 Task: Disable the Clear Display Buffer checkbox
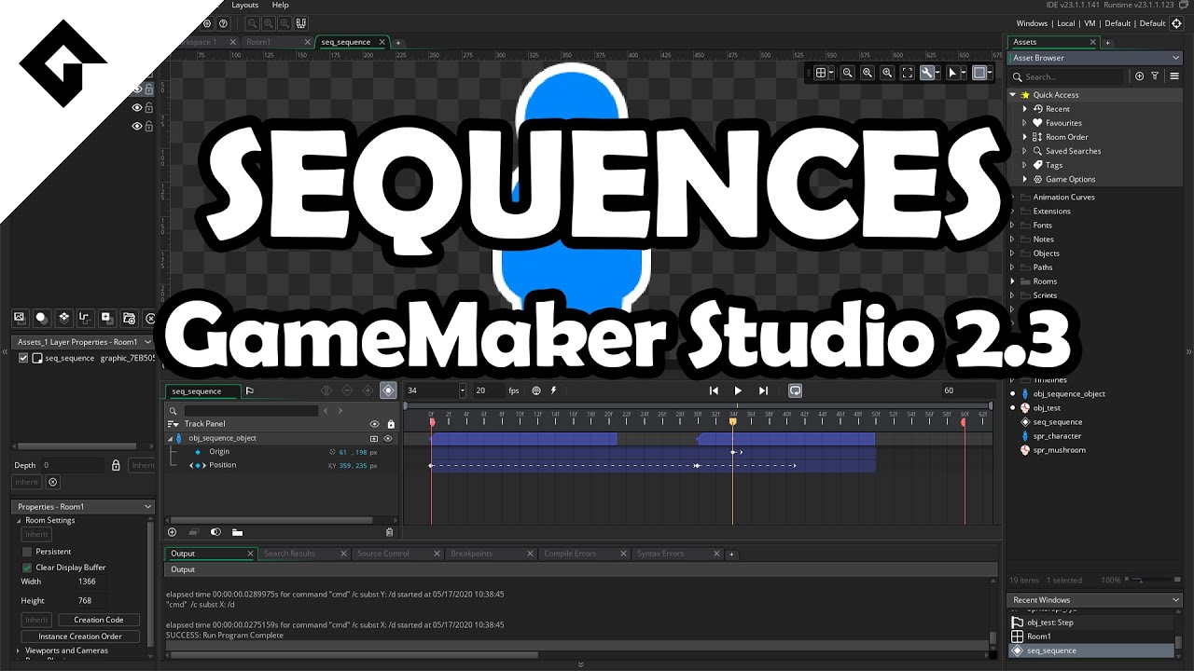27,568
